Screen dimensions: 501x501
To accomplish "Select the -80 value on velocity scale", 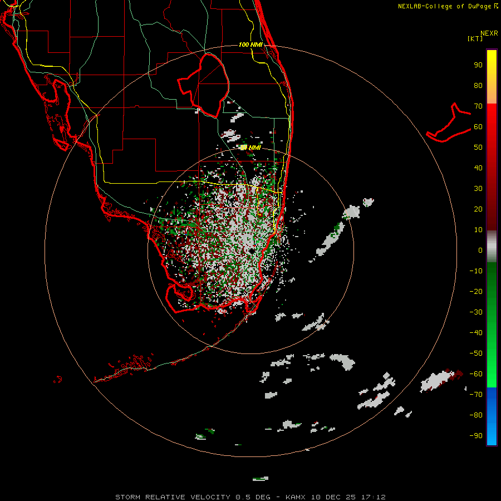I will (476, 415).
